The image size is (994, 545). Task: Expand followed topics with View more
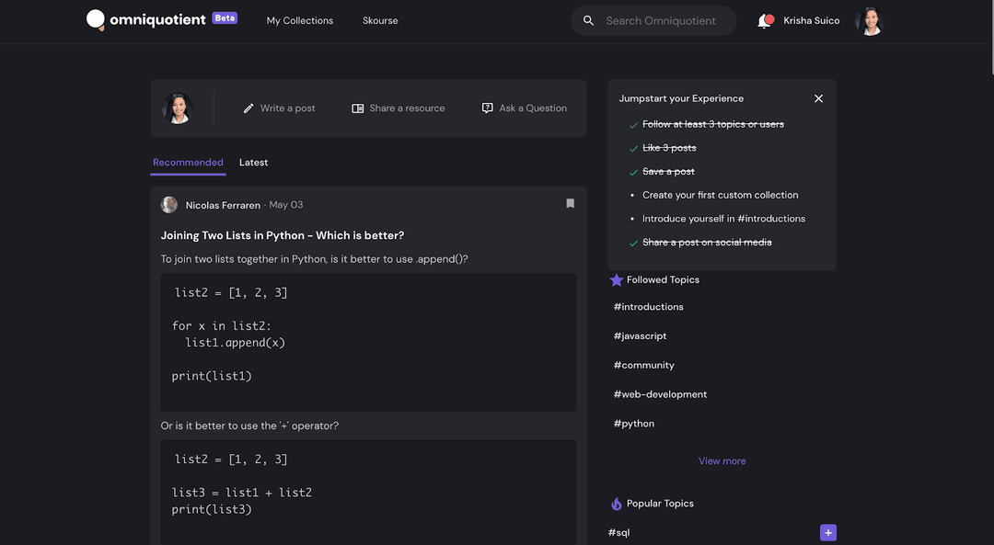point(722,460)
